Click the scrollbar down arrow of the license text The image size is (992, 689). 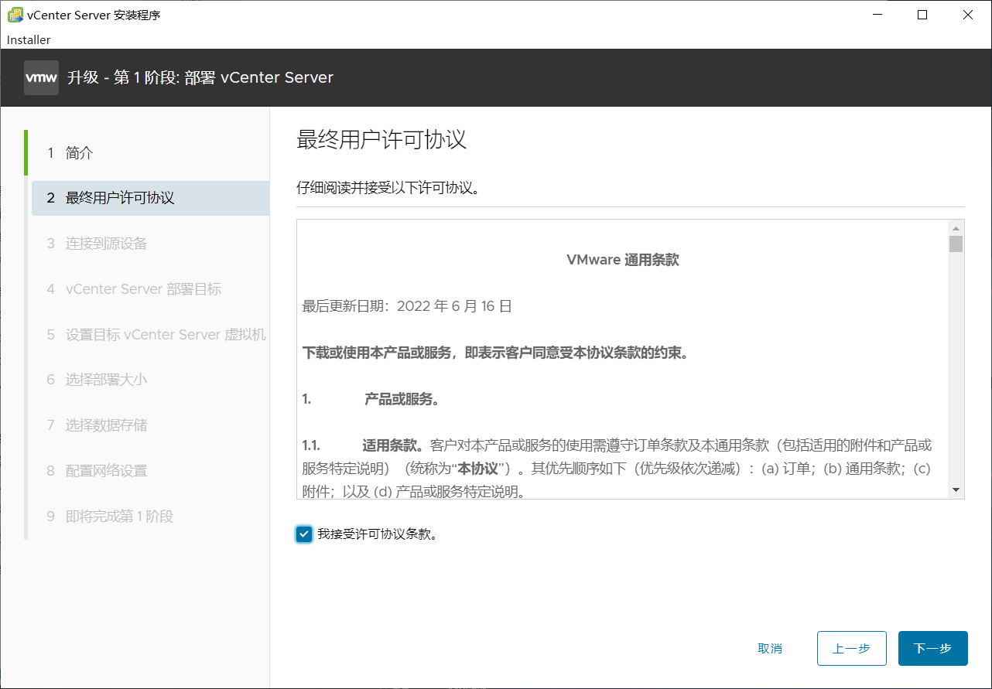pos(956,491)
